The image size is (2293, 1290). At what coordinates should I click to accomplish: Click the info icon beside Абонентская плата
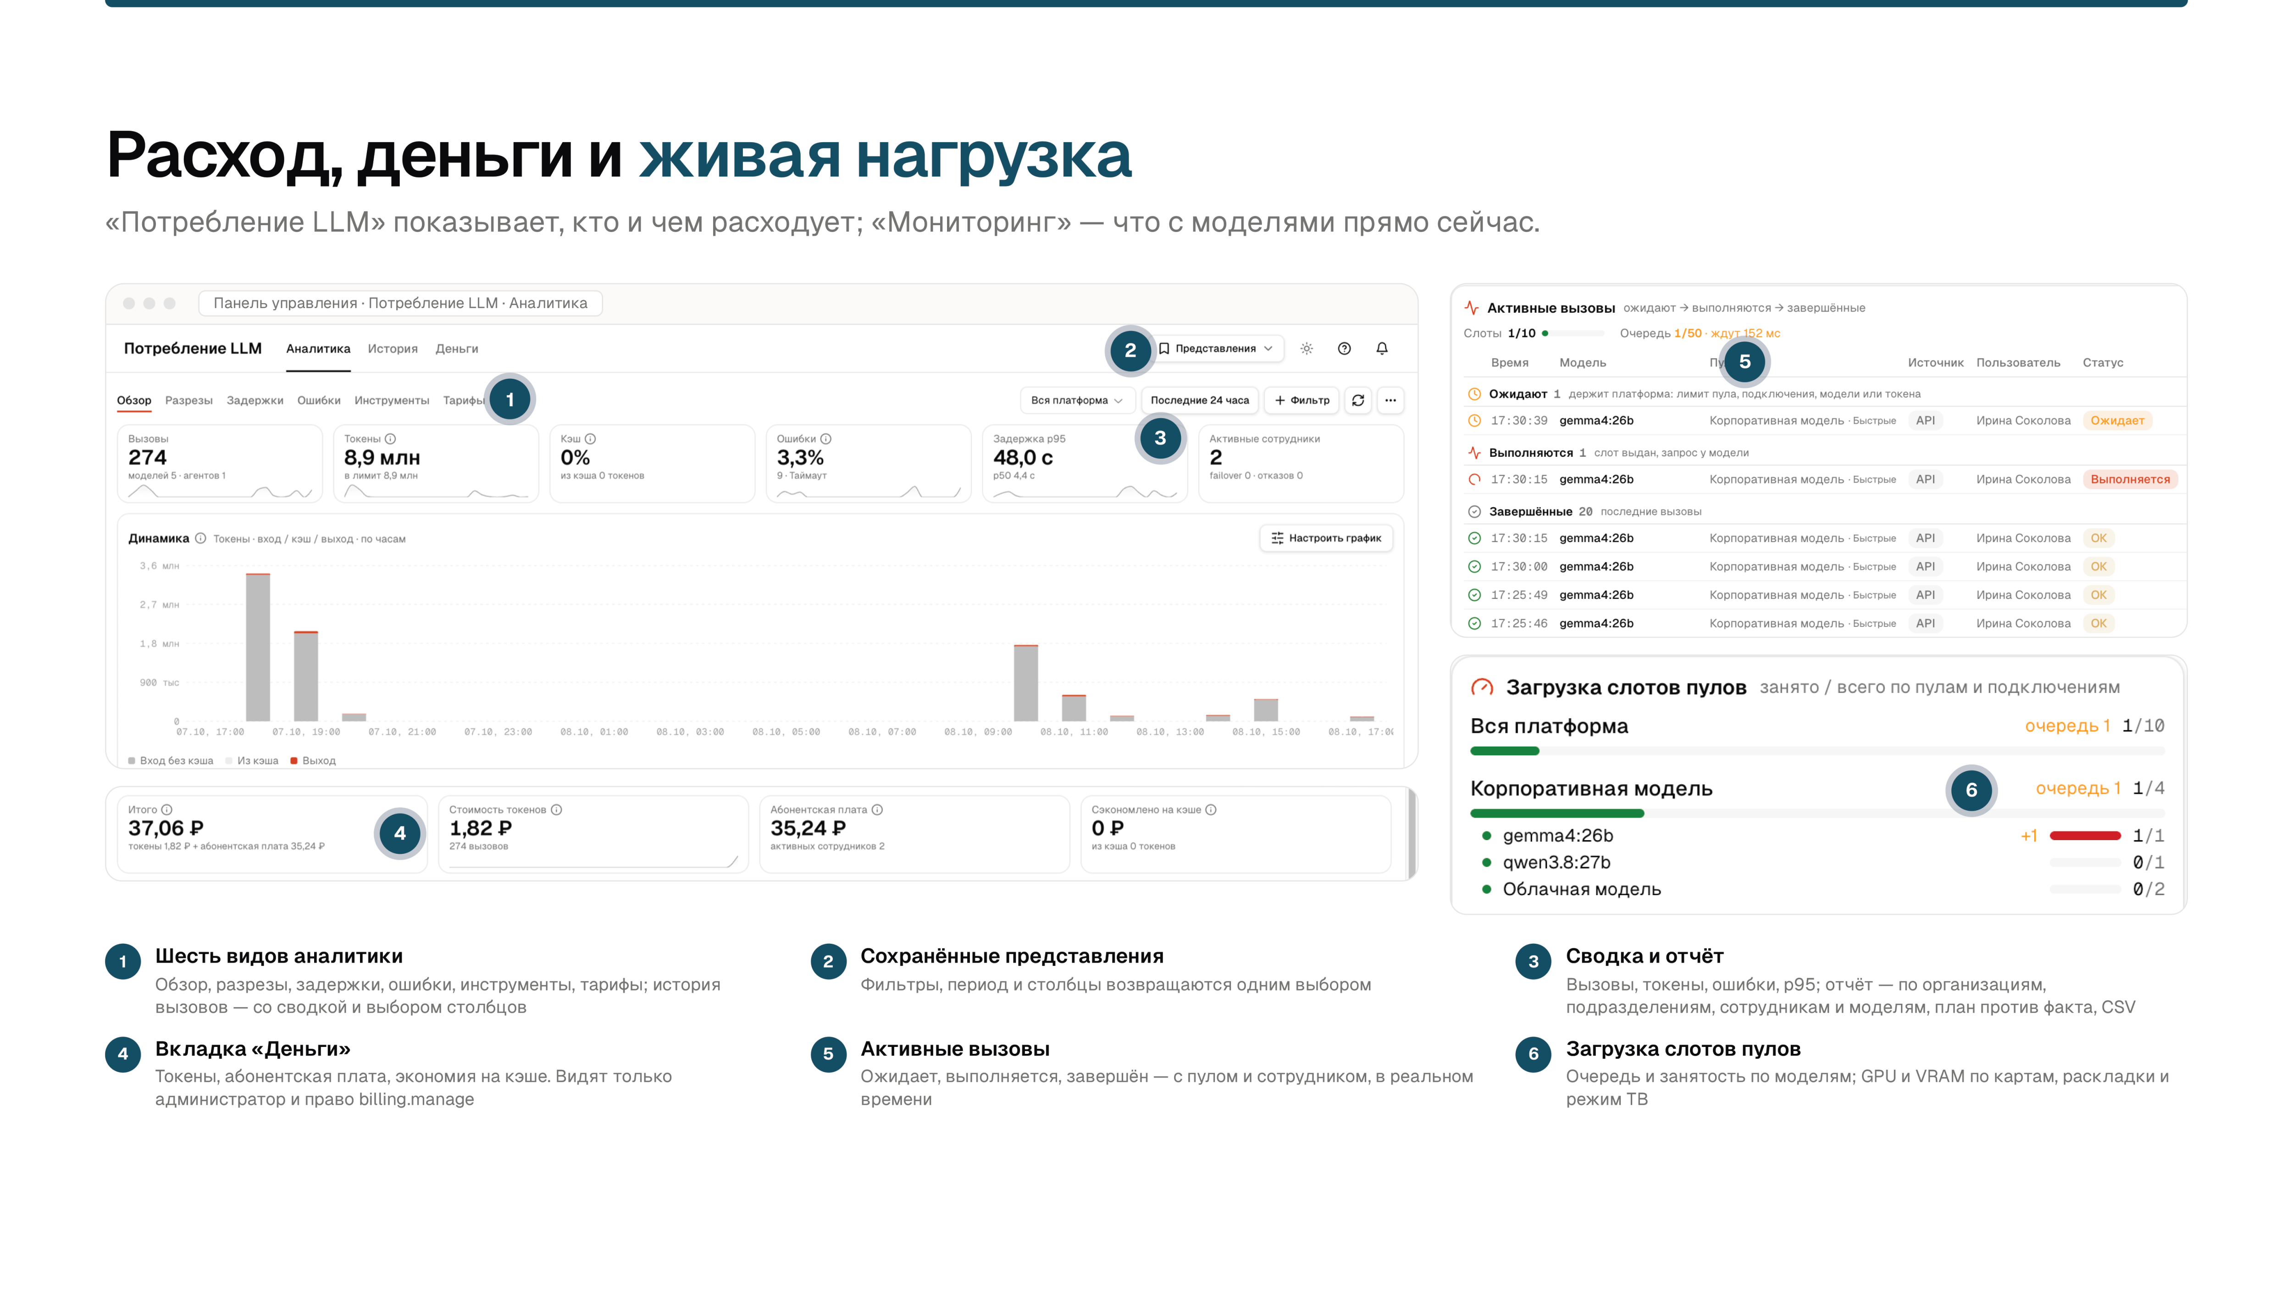[877, 810]
